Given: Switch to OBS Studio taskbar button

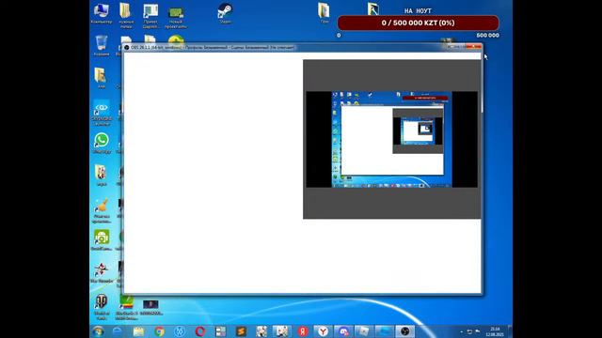Looking at the screenshot, I should [404, 331].
